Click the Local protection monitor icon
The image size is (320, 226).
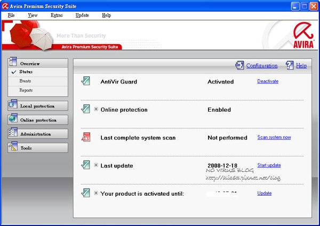(x=13, y=105)
